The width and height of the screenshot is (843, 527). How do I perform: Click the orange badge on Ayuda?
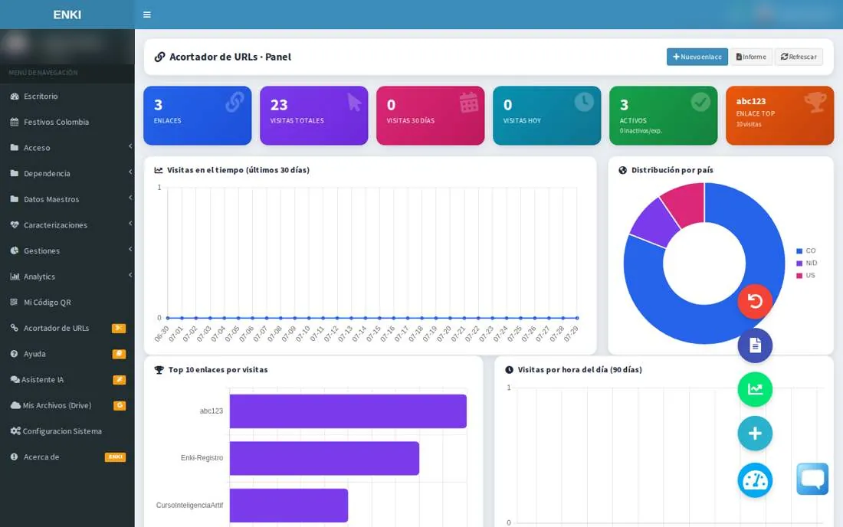119,354
